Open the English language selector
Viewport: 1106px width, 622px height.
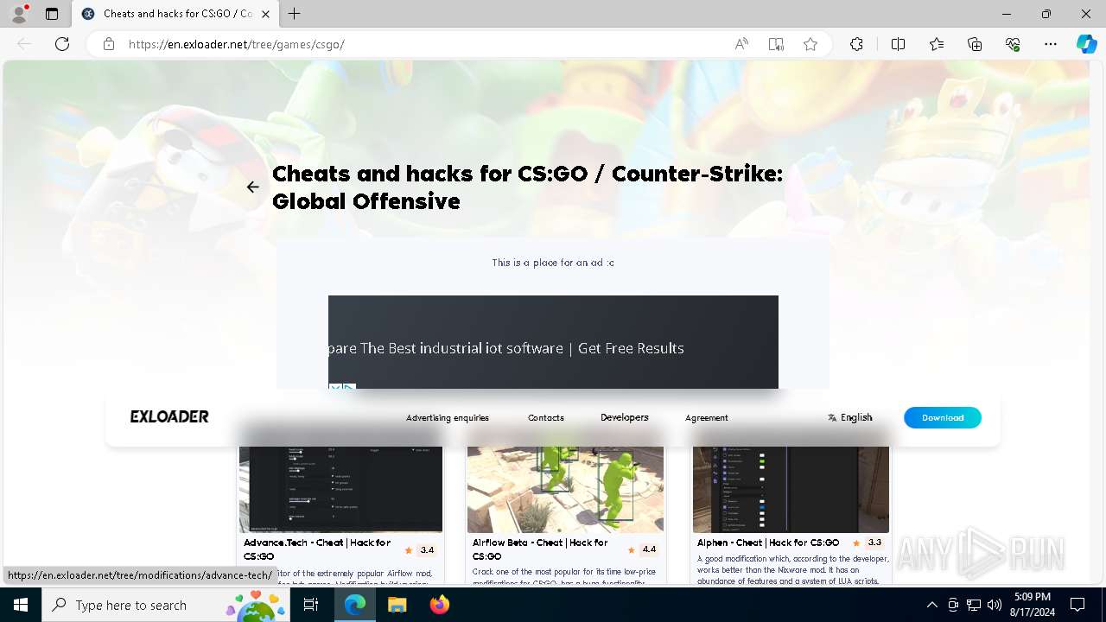coord(850,417)
